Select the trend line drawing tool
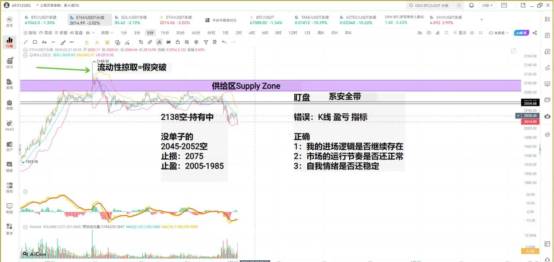The width and height of the screenshot is (554, 262). (25, 42)
